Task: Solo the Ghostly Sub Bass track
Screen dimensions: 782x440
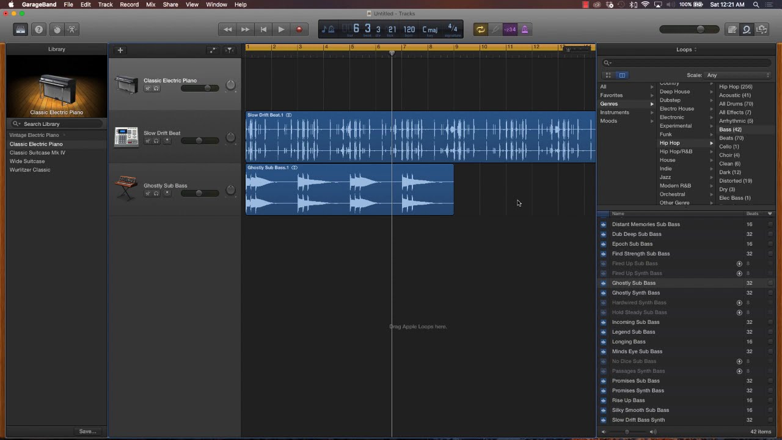Action: 156,194
